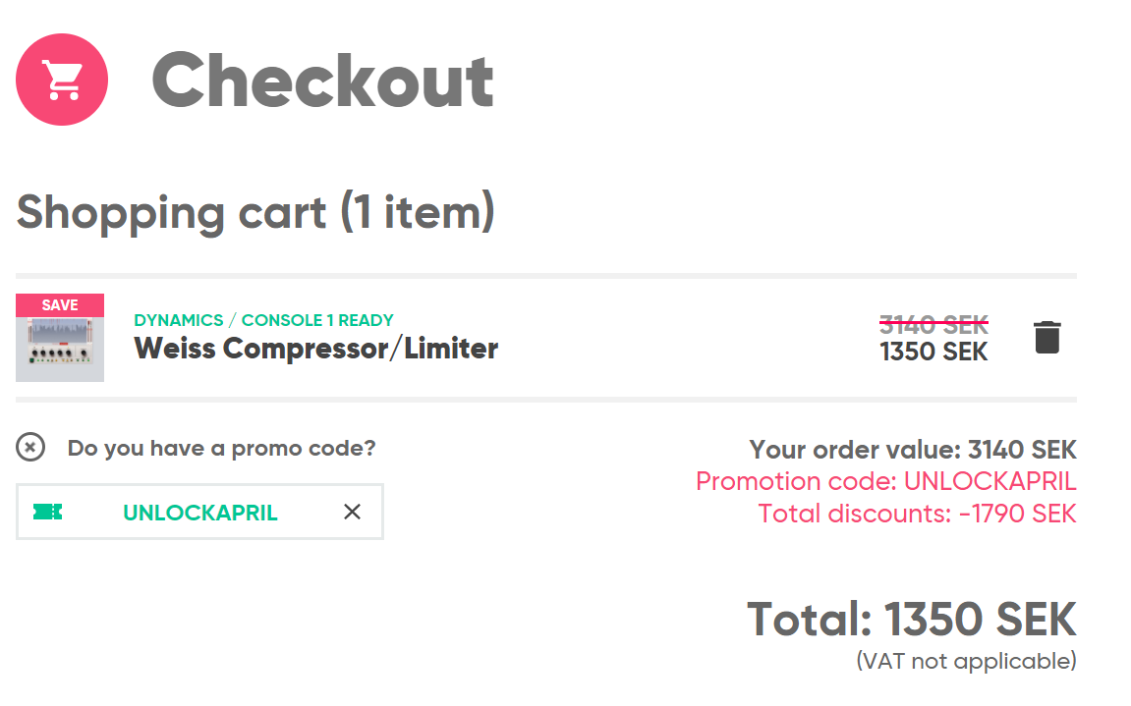Screen dimensions: 1131x706
Task: Click the pink shopping cart icon
Action: tap(62, 80)
